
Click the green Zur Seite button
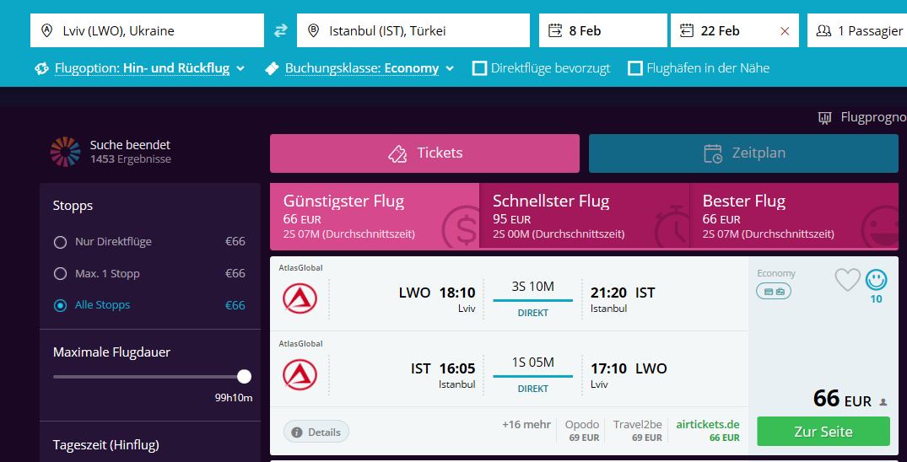tap(823, 432)
